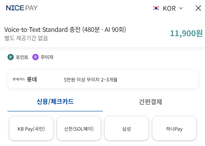Click the NICEPAY logo
The height and width of the screenshot is (146, 205).
click(x=22, y=8)
